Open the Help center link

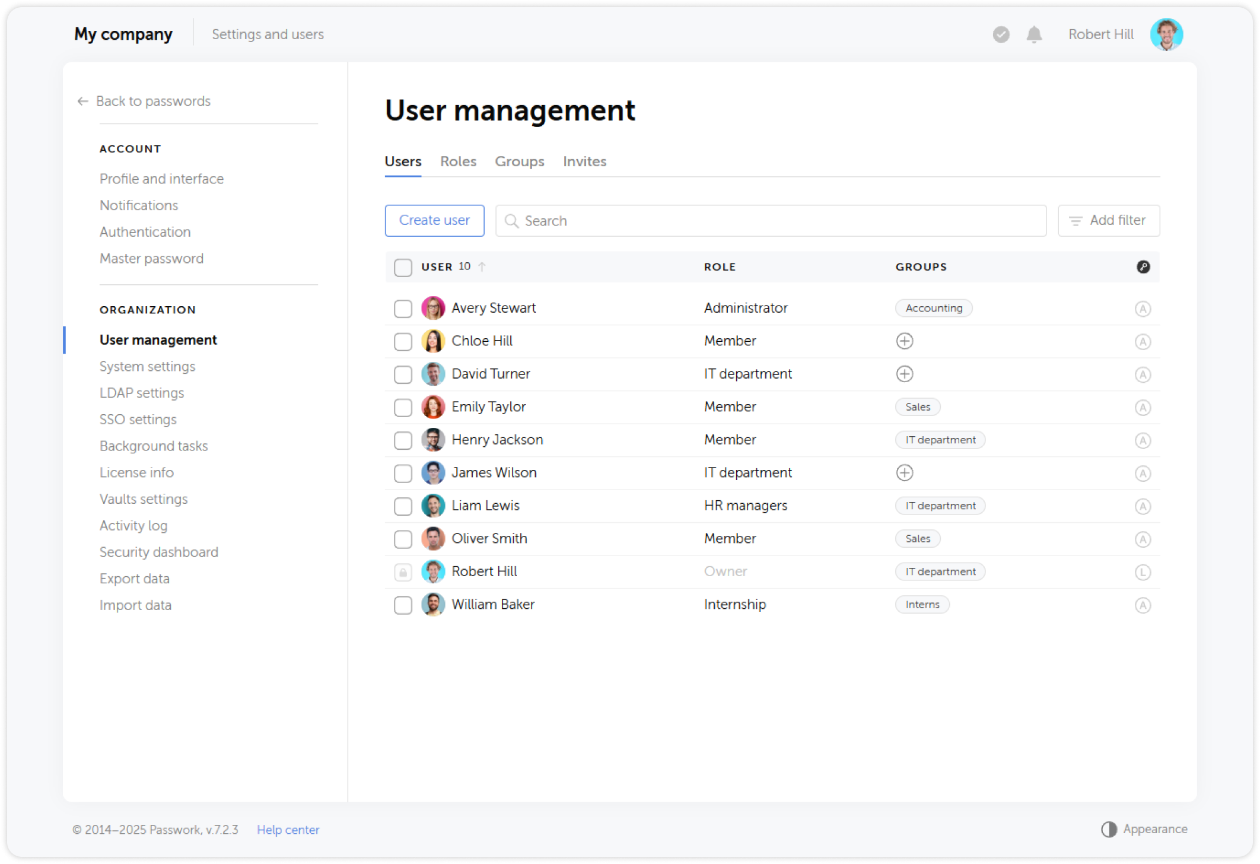288,830
